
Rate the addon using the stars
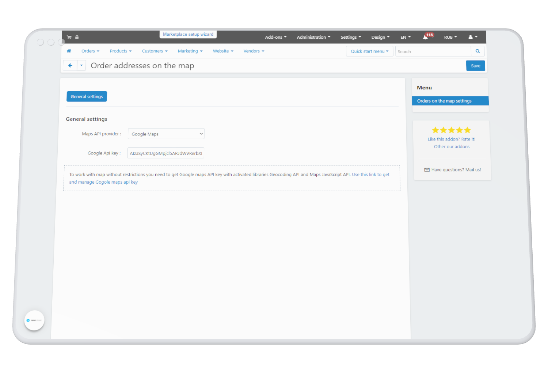click(451, 130)
